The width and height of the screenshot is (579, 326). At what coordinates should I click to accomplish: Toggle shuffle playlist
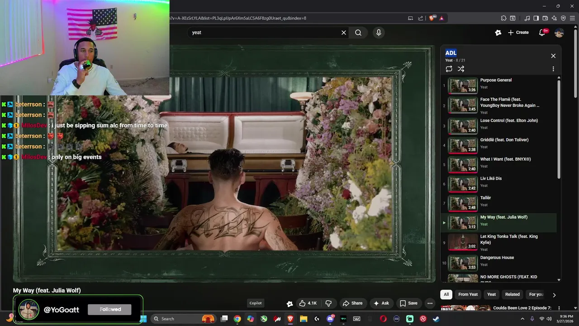click(461, 69)
